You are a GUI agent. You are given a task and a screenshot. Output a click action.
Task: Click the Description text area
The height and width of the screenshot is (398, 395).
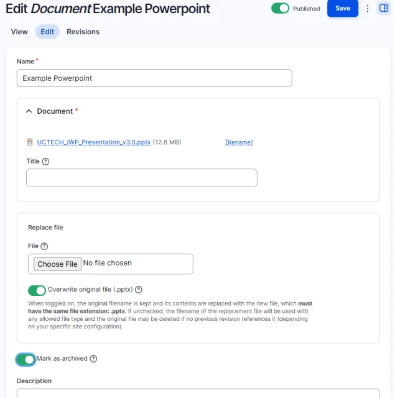pyautogui.click(x=198, y=393)
